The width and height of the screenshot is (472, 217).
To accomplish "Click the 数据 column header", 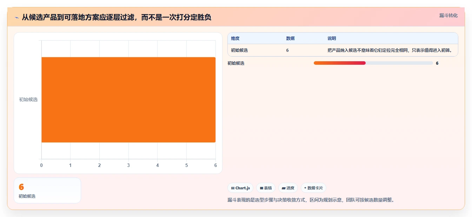I will [290, 38].
